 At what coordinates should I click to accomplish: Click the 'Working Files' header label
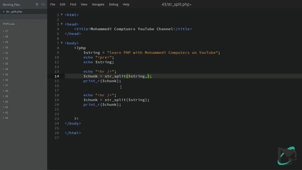pyautogui.click(x=11, y=5)
